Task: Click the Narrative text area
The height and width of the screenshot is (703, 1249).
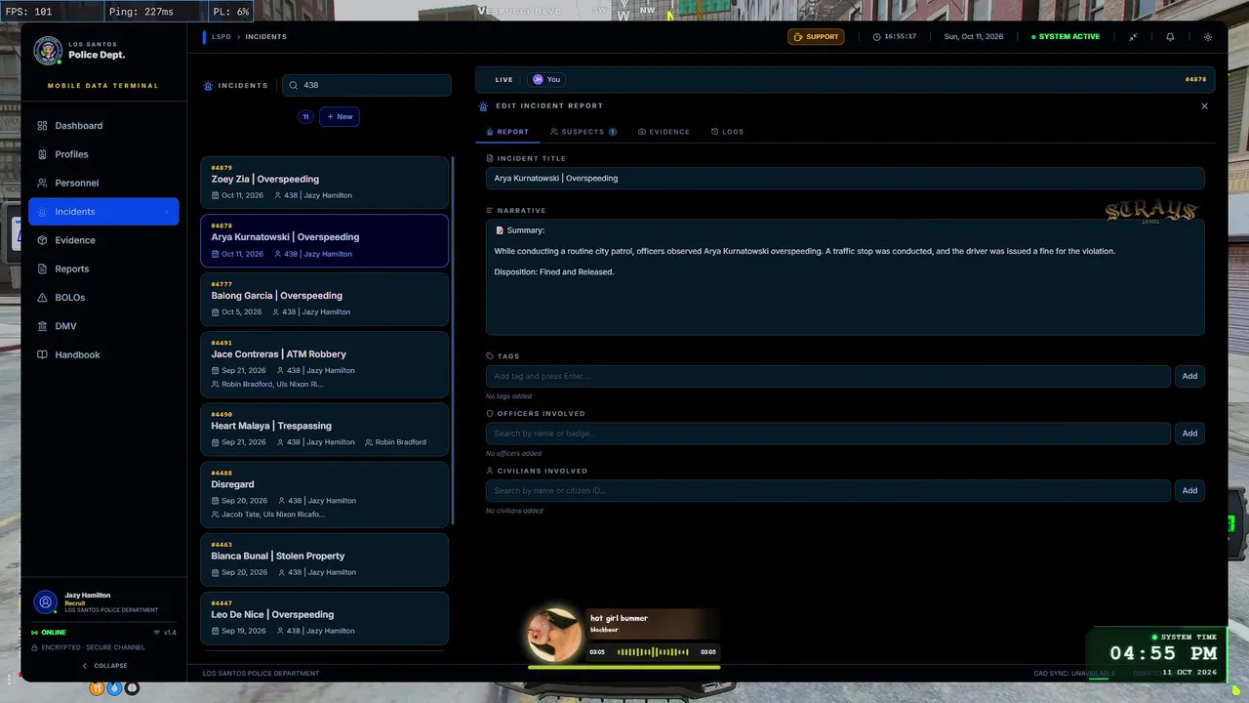Action: point(845,277)
